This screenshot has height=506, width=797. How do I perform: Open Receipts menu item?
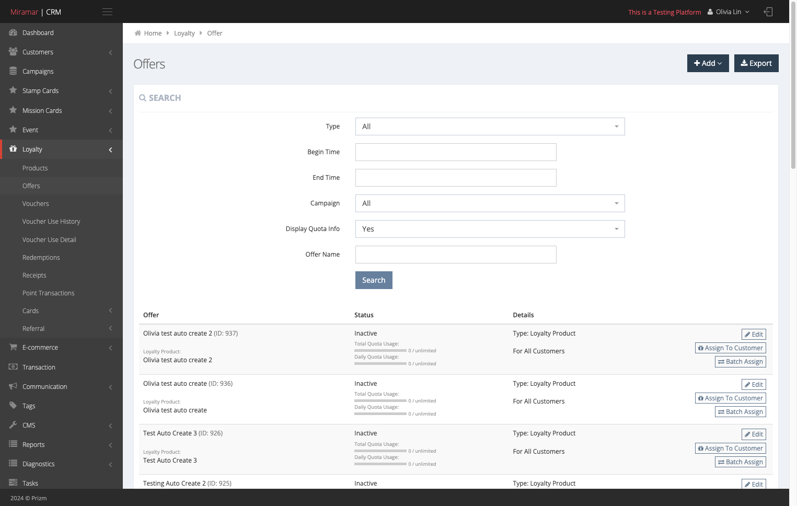coord(34,275)
